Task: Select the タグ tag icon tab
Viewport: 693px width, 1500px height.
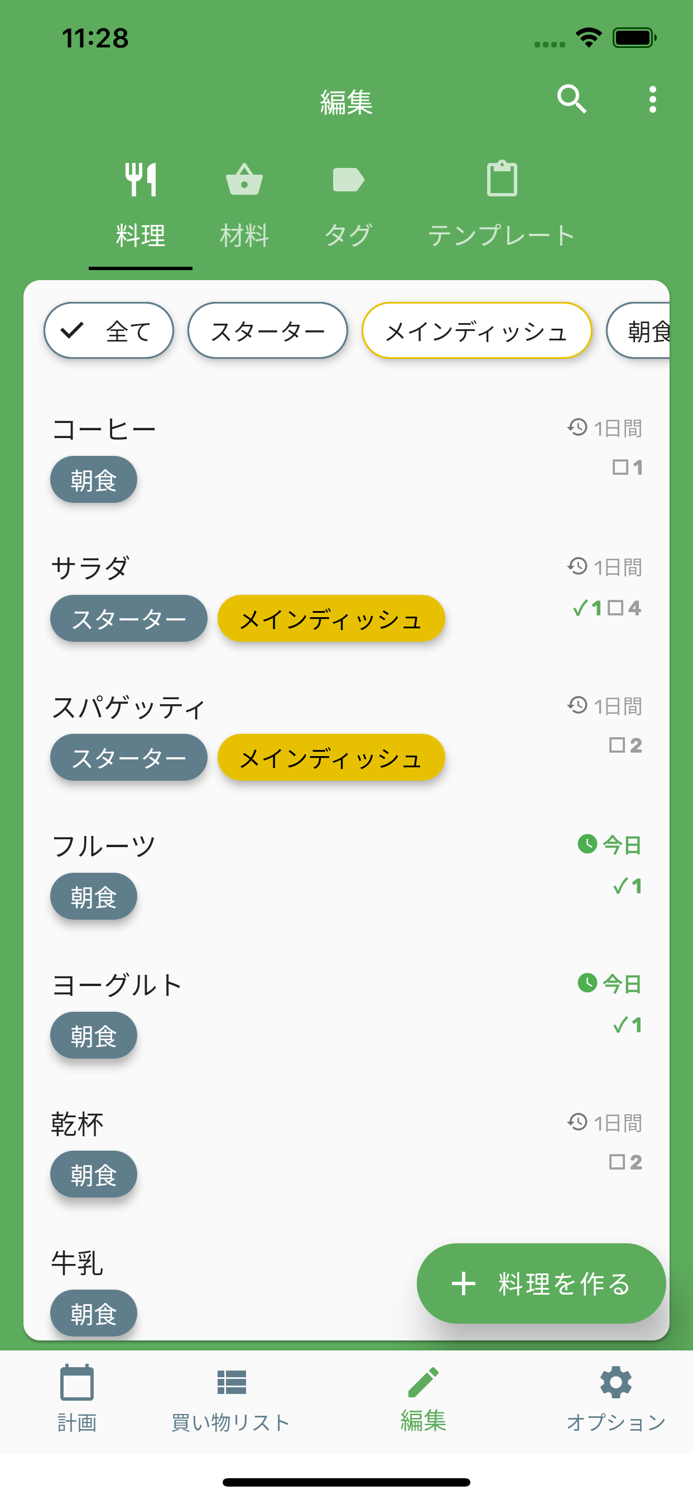Action: pyautogui.click(x=348, y=204)
